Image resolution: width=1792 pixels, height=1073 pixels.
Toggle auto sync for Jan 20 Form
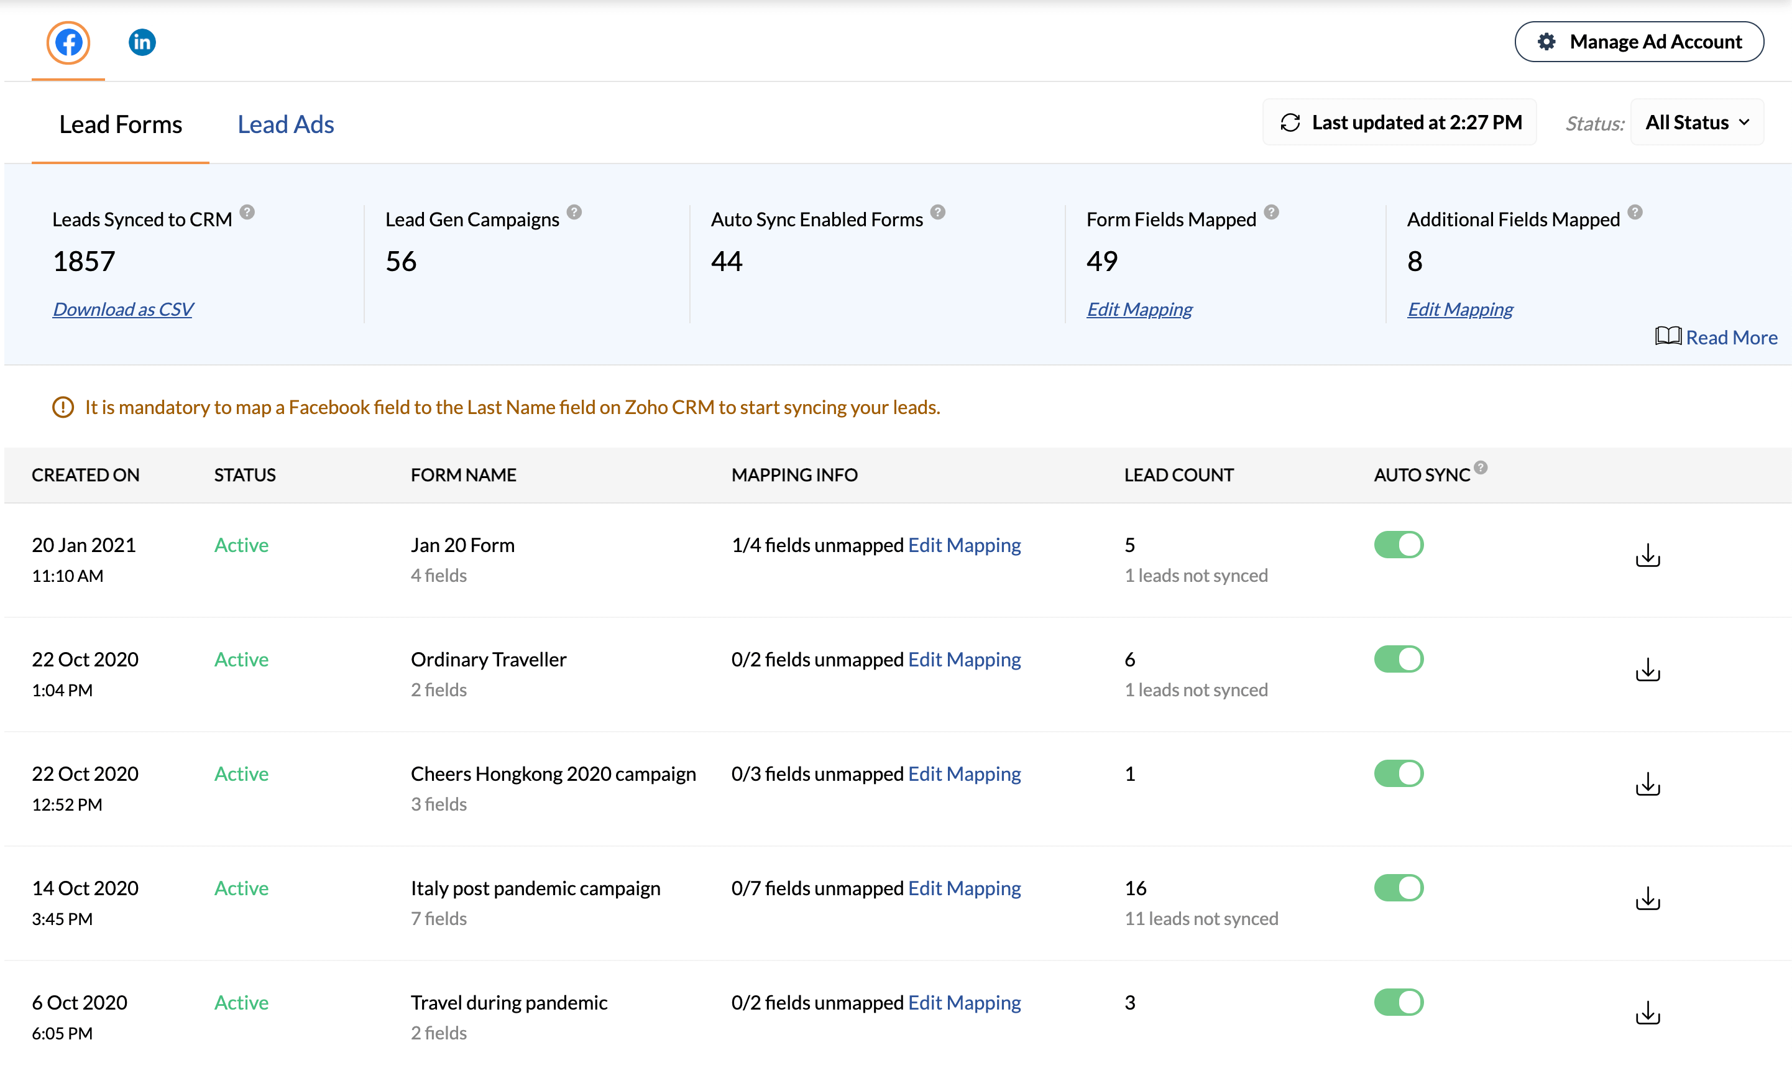tap(1399, 545)
